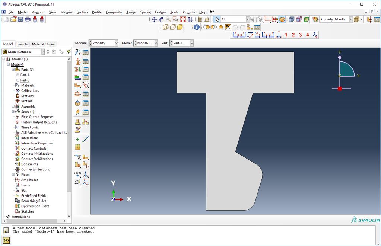Image resolution: width=381 pixels, height=246 pixels.
Task: Switch render style to Shaded yellow cube
Action: [180, 27]
